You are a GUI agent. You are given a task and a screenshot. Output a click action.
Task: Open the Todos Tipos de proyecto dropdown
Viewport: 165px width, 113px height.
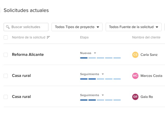(x=77, y=27)
